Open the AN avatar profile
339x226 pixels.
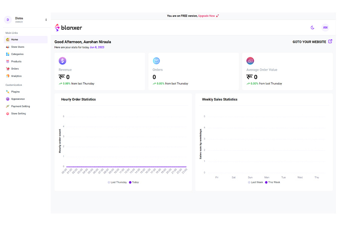tap(325, 27)
